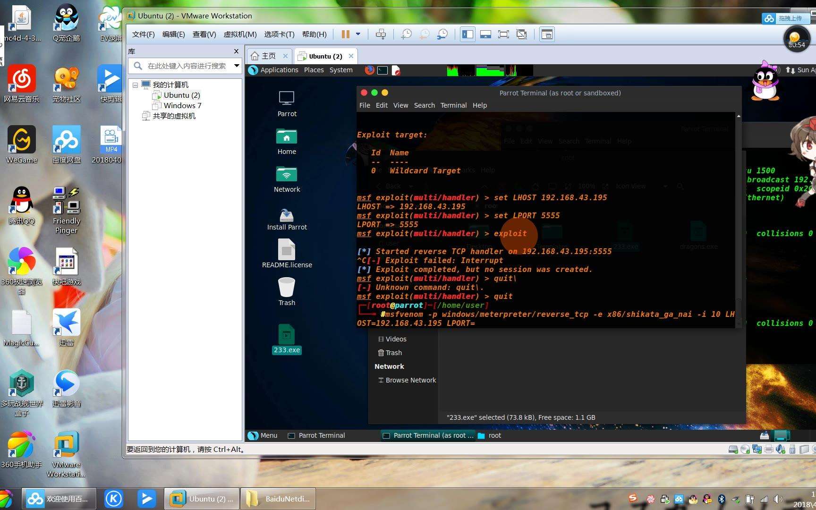Select 233.exe on the Parrot desktop
816x510 pixels.
pos(287,339)
